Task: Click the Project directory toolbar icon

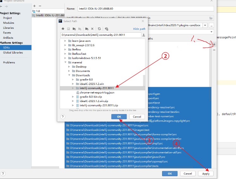Action: pos(74,29)
